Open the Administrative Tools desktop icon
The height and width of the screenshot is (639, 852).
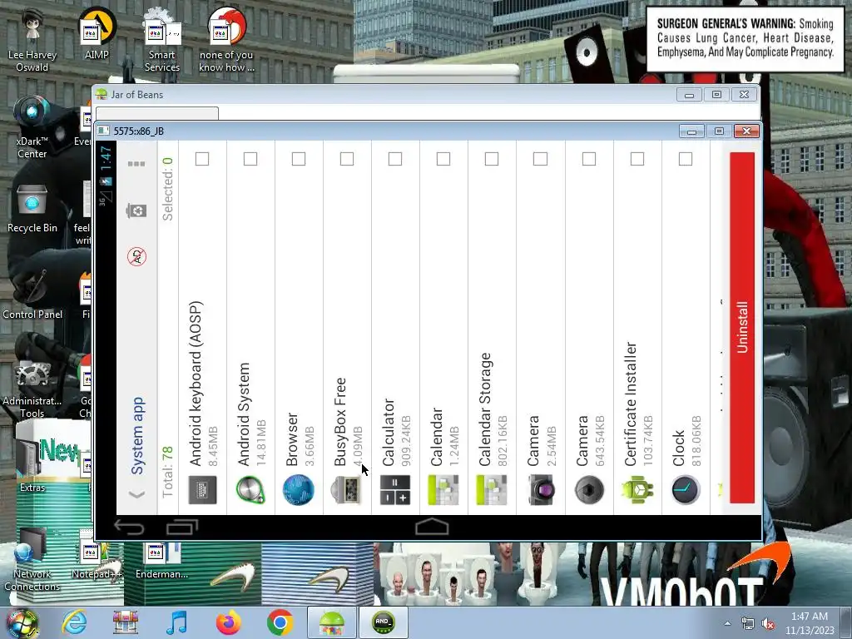[x=32, y=388]
